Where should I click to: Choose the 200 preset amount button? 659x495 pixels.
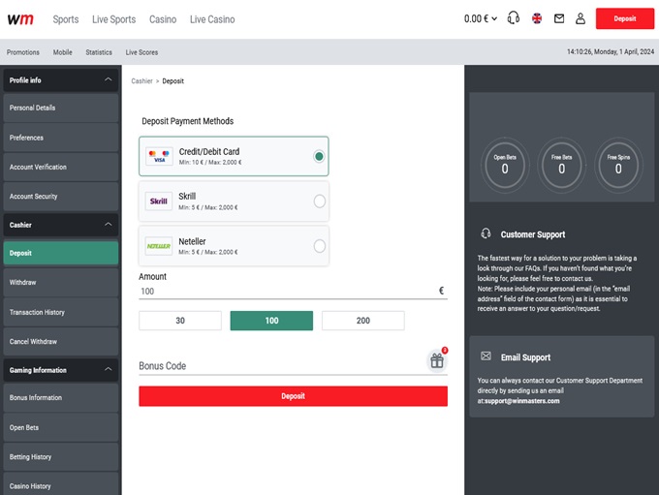coord(362,321)
